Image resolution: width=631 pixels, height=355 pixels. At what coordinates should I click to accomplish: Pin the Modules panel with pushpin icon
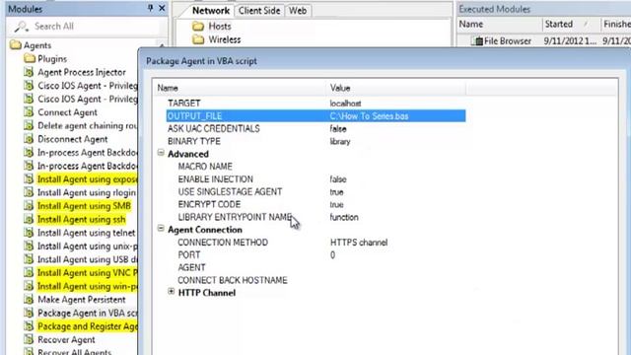point(150,8)
